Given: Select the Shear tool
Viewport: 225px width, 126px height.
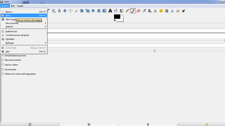Looking at the screenshot, I should tap(93, 11).
